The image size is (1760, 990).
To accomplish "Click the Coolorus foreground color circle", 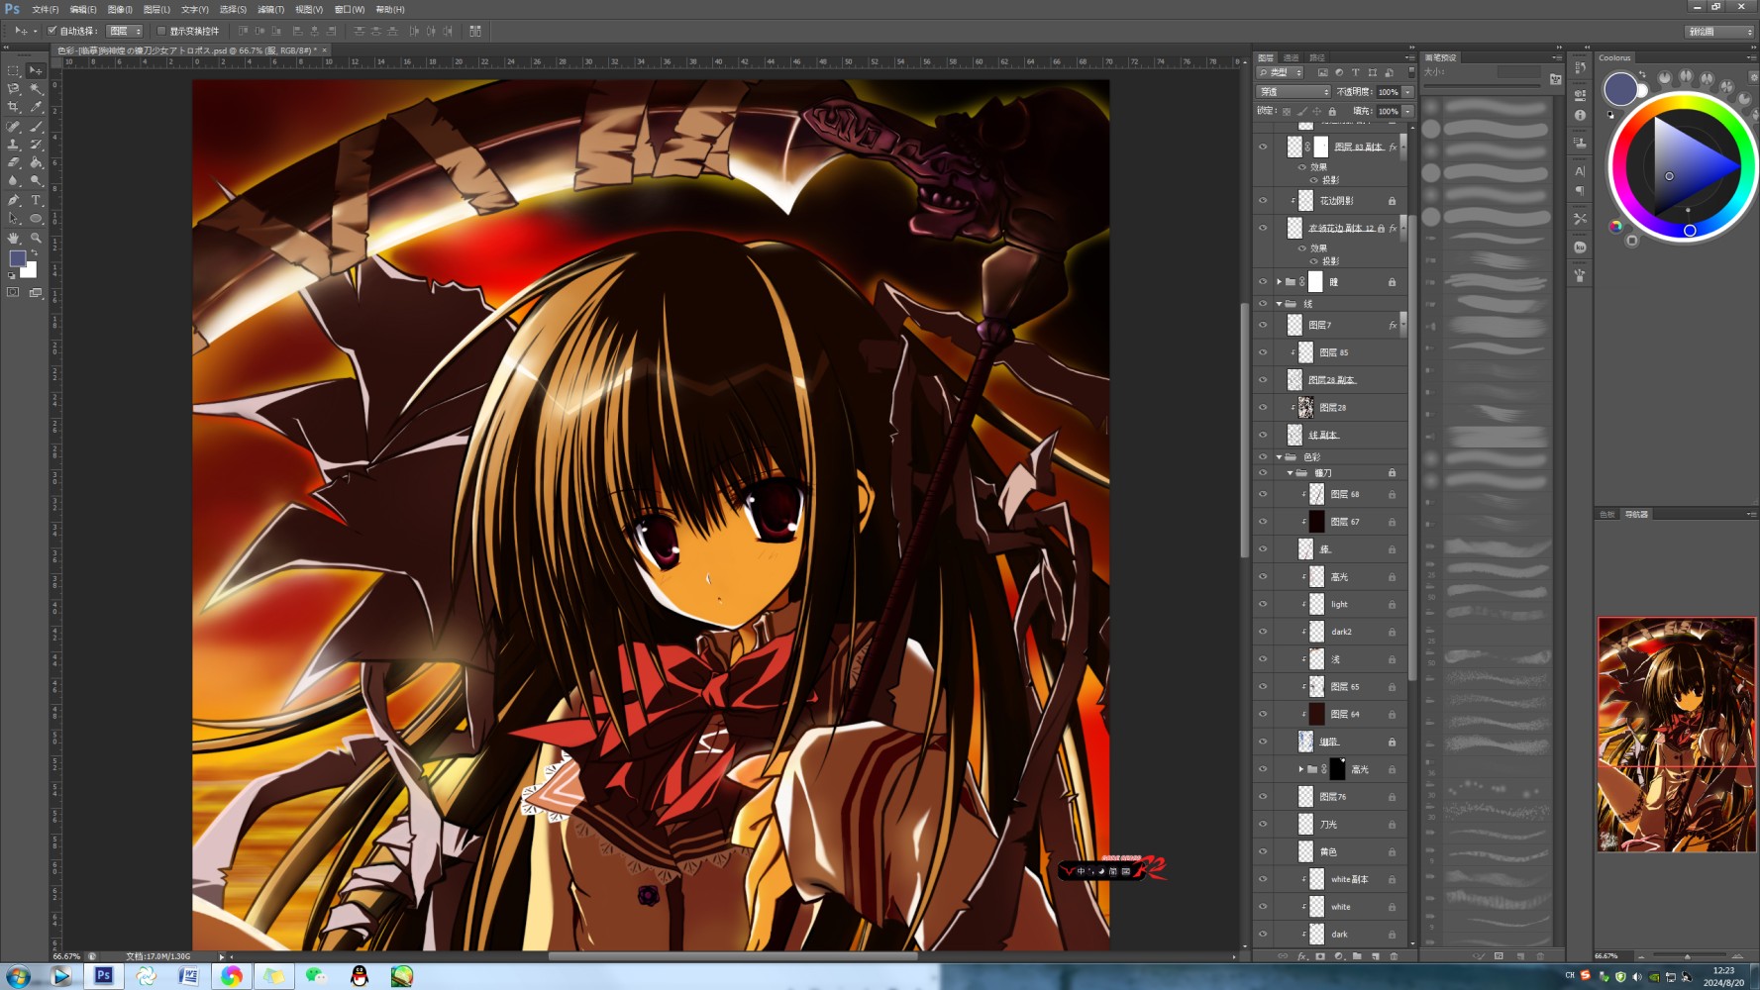I will (1620, 89).
